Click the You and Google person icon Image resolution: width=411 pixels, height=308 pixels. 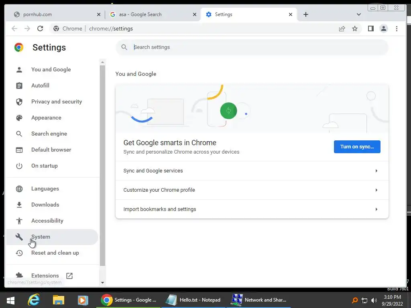coord(19,70)
